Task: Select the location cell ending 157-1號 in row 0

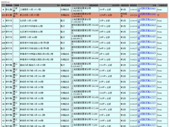Action: tap(40, 9)
